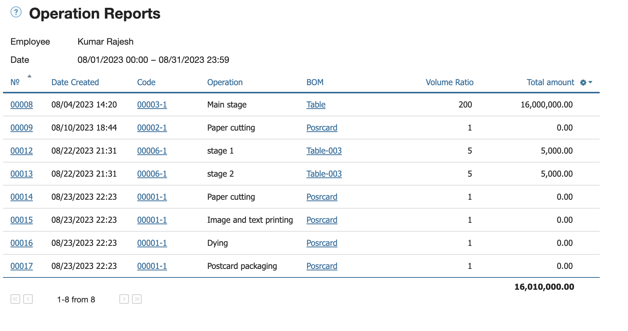Go to the previous page of results
Viewport: 628px width, 331px height.
coord(28,299)
